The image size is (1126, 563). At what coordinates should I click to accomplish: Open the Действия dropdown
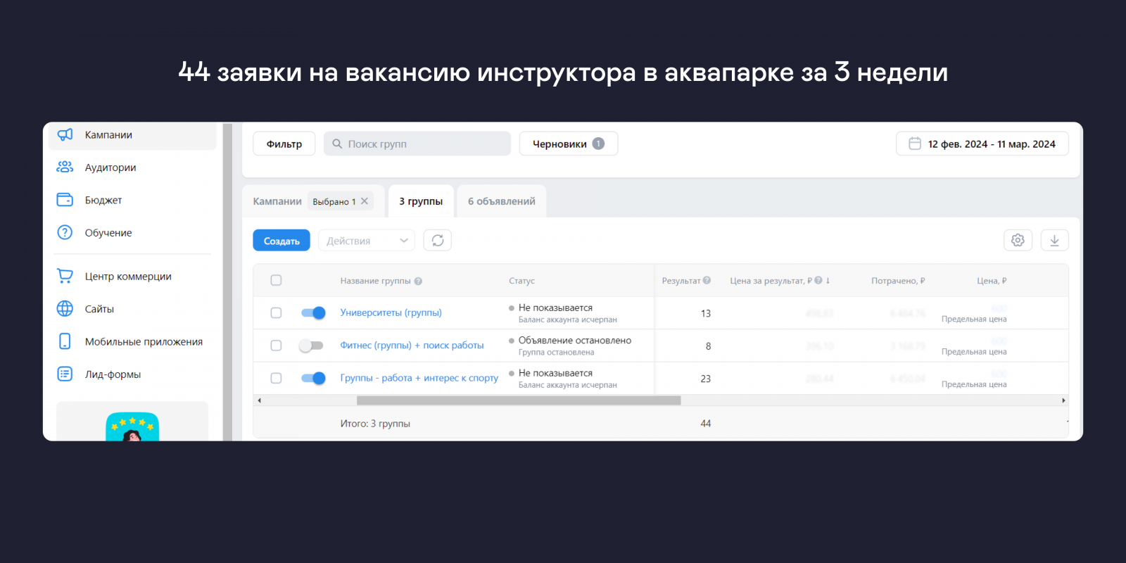[367, 241]
